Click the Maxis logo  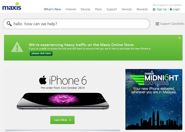click(12, 6)
